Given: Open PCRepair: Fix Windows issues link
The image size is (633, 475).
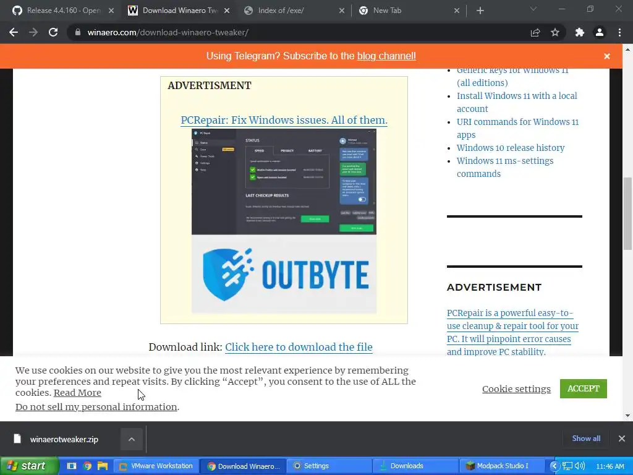Looking at the screenshot, I should pyautogui.click(x=284, y=120).
